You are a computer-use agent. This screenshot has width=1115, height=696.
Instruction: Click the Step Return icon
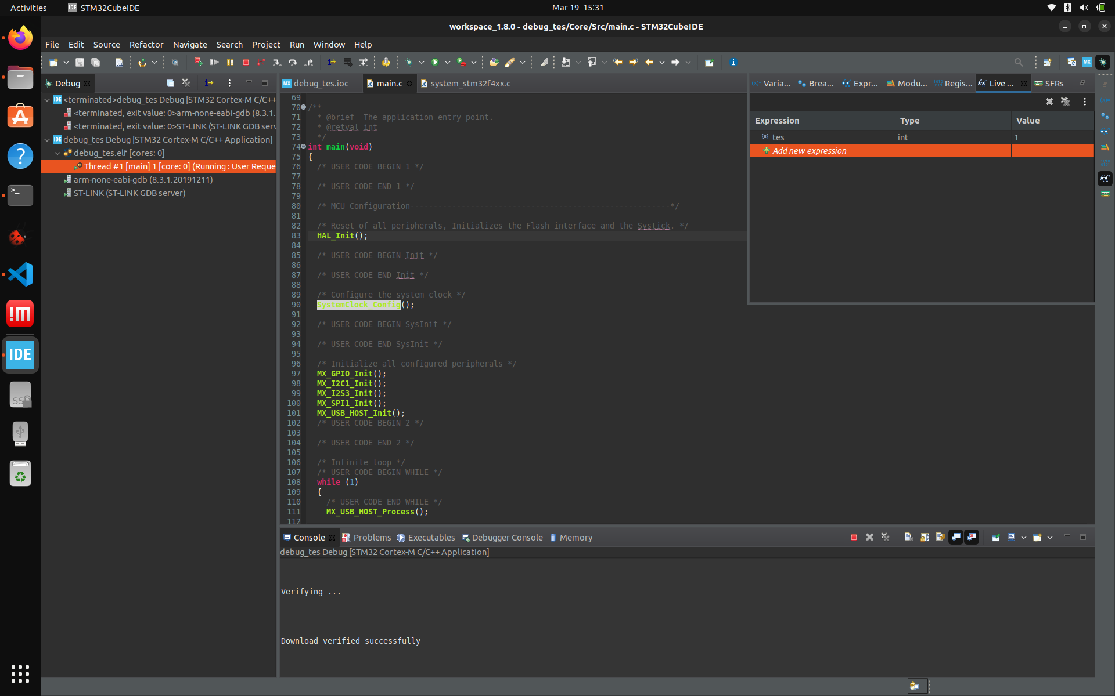(309, 62)
